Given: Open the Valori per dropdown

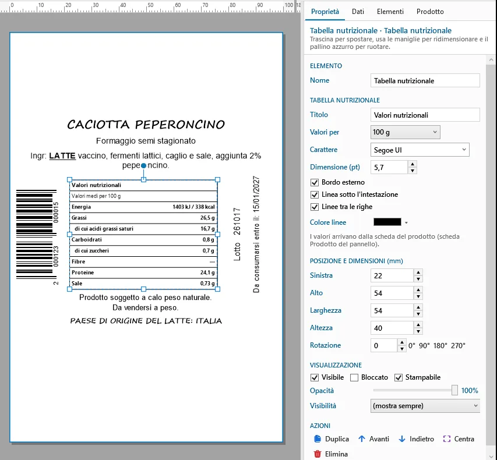Looking at the screenshot, I should [405, 132].
